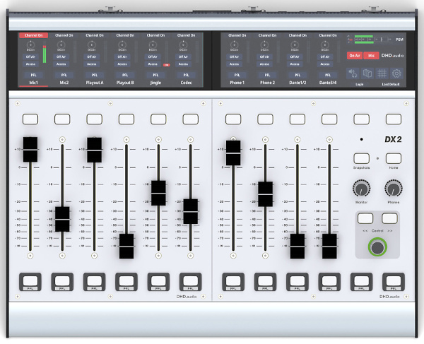424x344 pixels.
Task: Click the Dante1/2 fader knob
Action: (298, 247)
